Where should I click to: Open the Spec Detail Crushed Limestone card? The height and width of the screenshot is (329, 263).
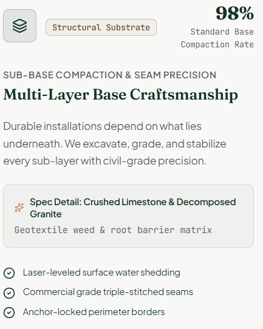click(128, 216)
